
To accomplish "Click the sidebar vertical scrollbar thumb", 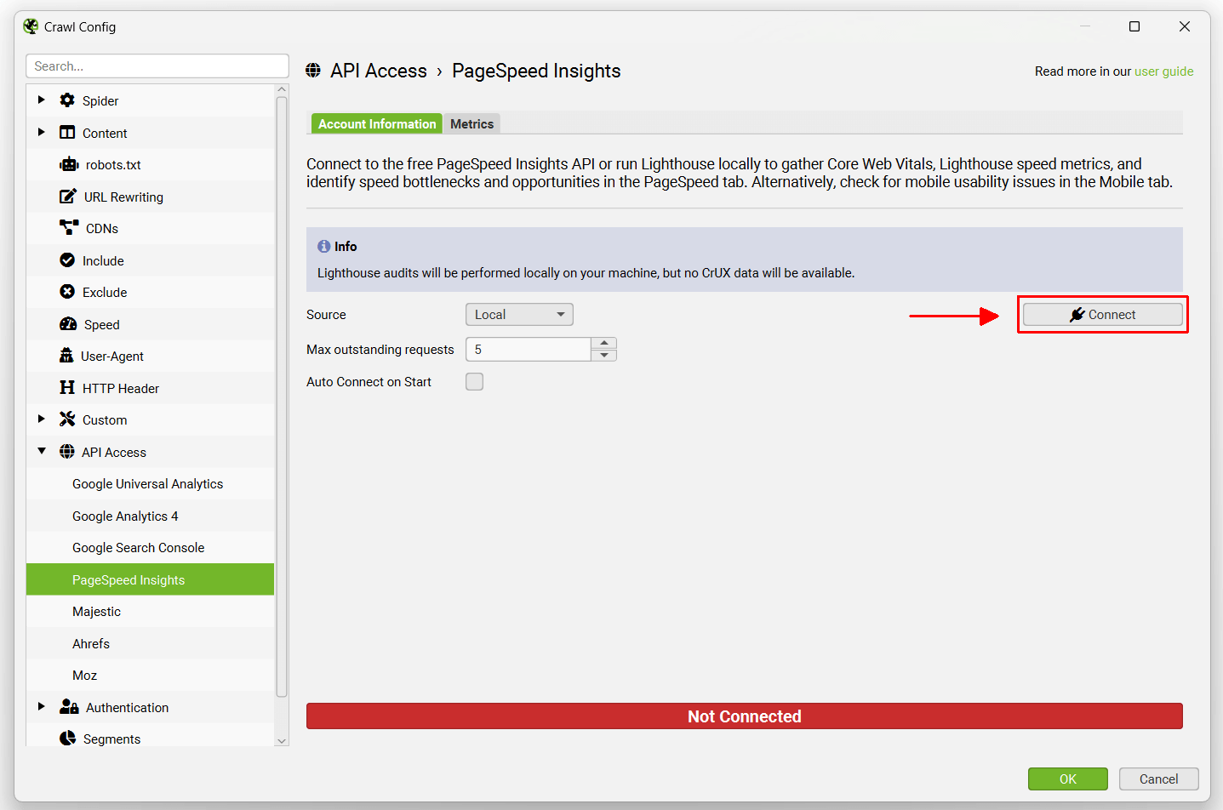I will pyautogui.click(x=282, y=396).
